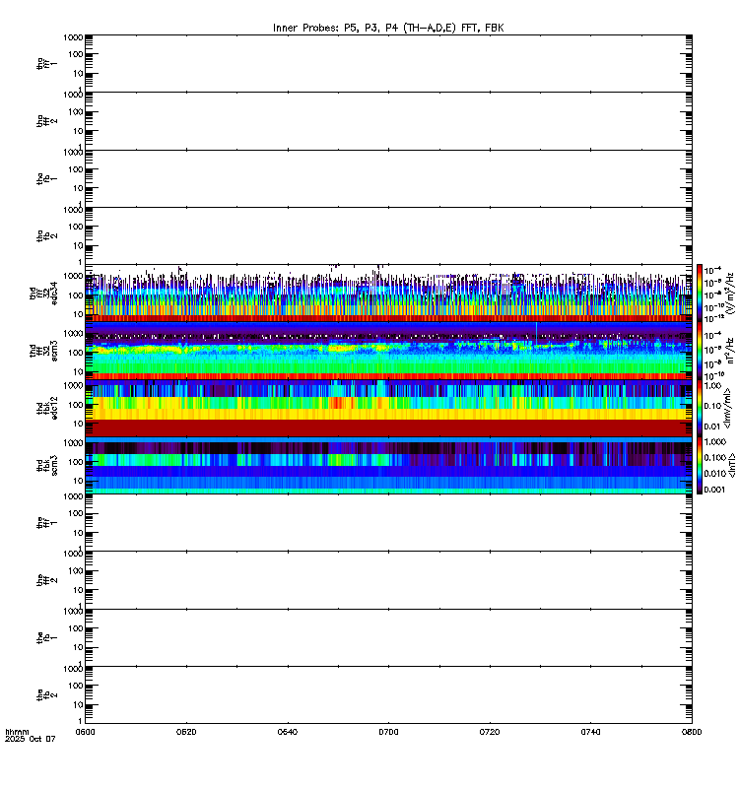
Task: Click the 0800 time axis label
Action: point(692,732)
